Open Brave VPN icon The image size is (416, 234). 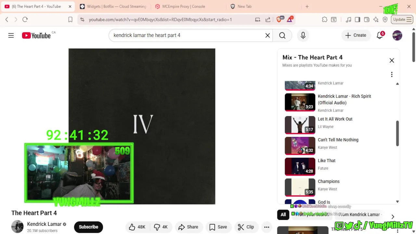tap(385, 19)
